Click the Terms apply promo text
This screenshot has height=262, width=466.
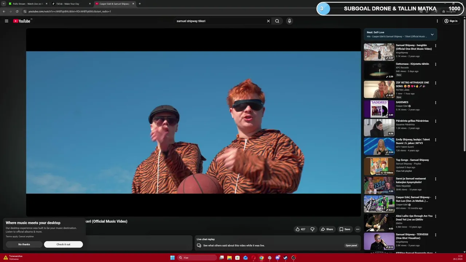pos(20,237)
